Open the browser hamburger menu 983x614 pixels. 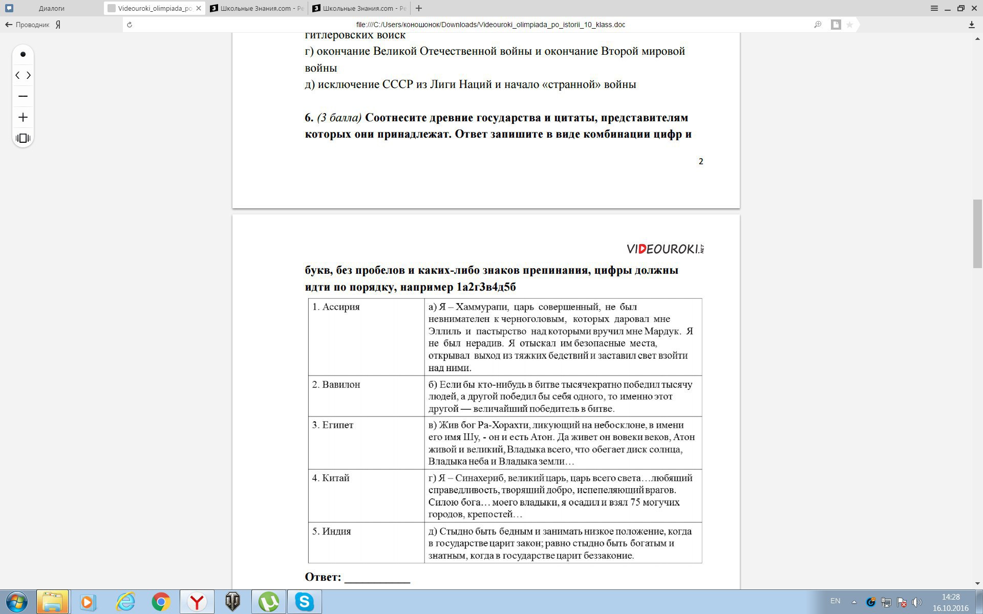click(934, 8)
